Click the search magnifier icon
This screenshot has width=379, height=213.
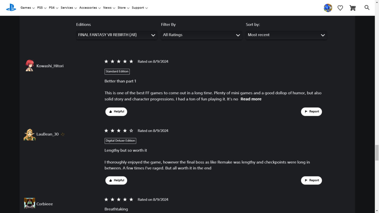click(x=367, y=8)
